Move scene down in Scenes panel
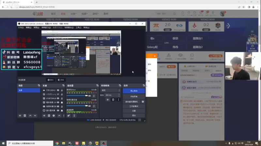This screenshot has width=261, height=146. point(35,116)
